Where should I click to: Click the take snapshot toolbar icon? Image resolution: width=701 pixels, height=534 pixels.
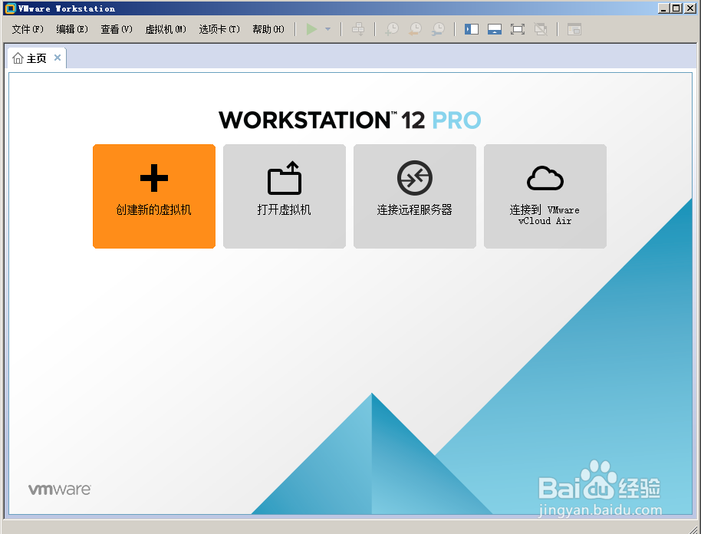tap(392, 29)
